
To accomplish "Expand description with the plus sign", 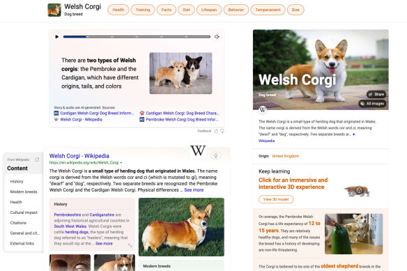I will [x=353, y=134].
